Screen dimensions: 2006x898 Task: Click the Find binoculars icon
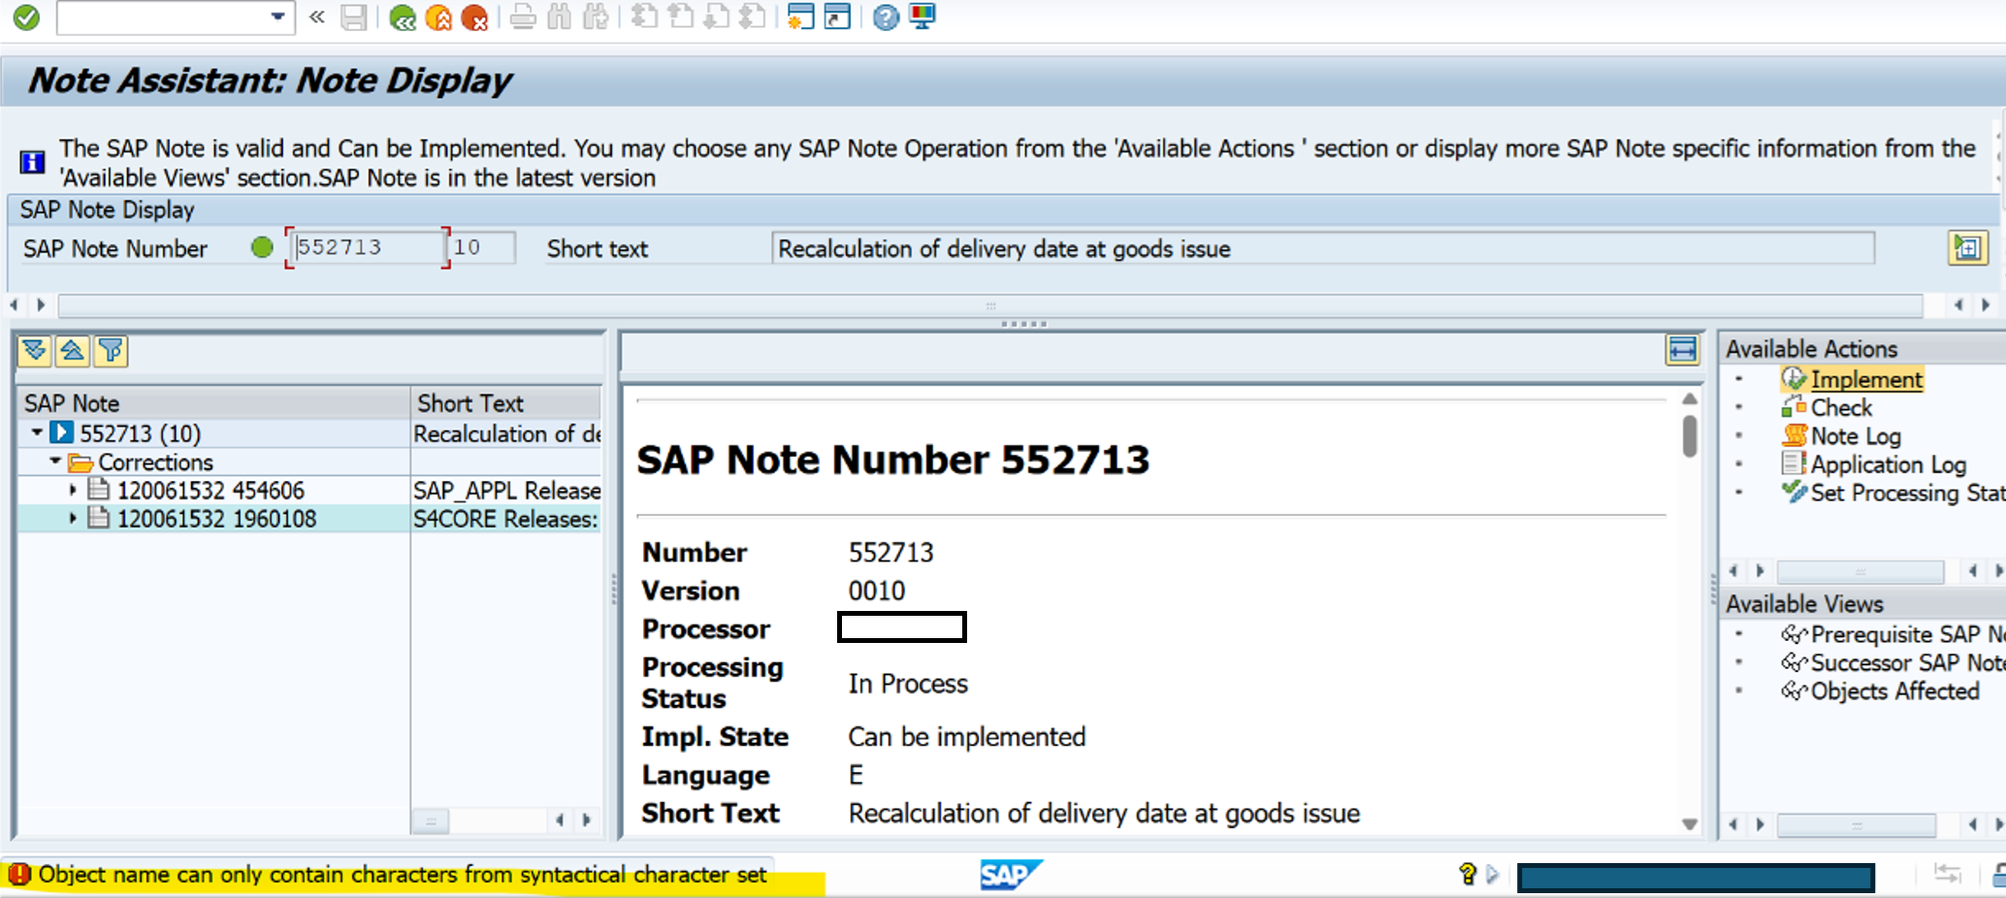pos(560,17)
